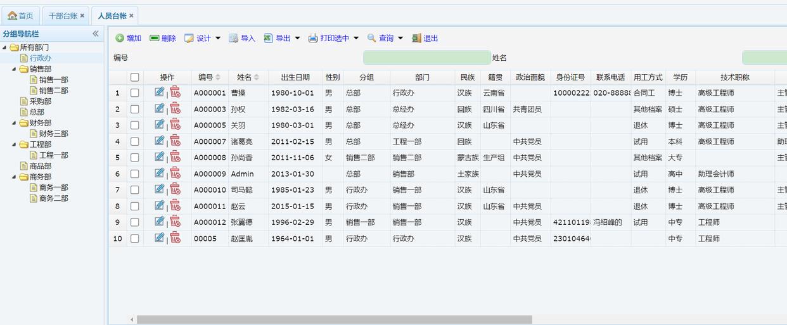
Task: Click the edit icon for 赵云 row
Action: [x=159, y=205]
